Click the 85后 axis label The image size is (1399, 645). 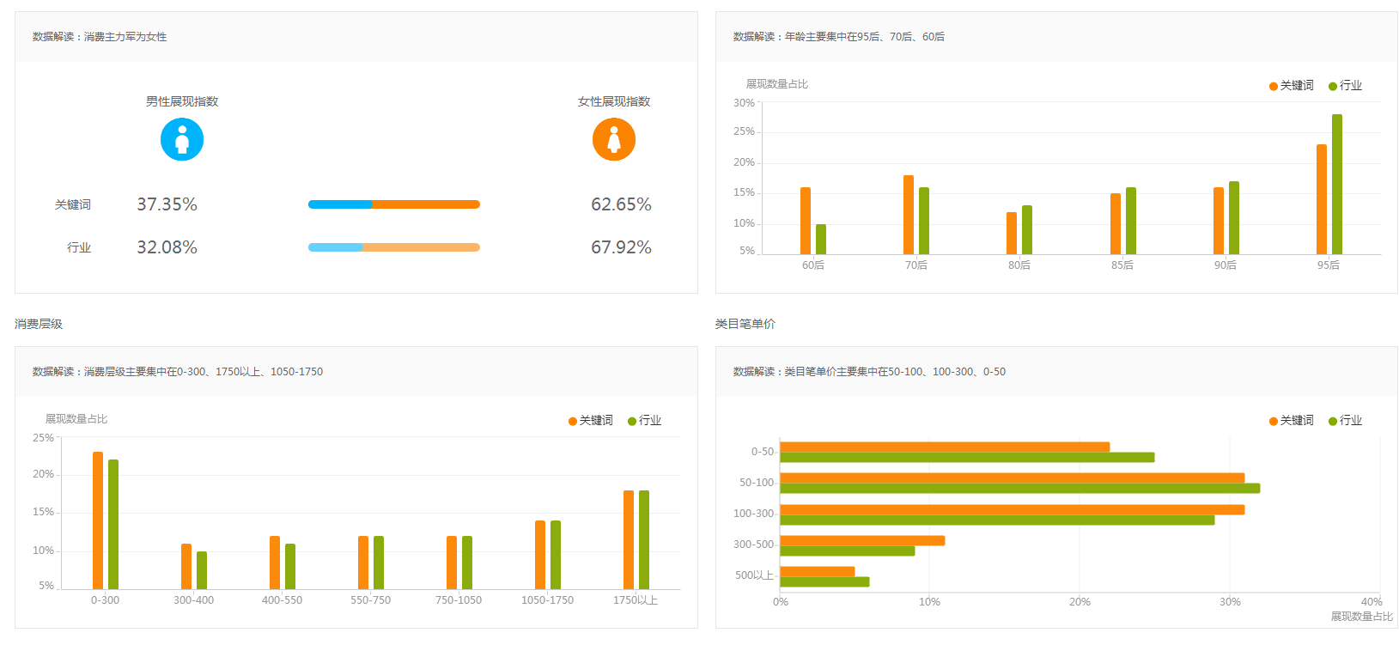[1122, 265]
